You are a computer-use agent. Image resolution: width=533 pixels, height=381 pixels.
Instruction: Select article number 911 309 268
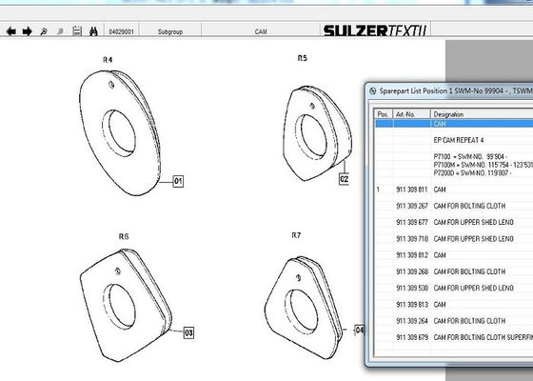click(x=412, y=271)
